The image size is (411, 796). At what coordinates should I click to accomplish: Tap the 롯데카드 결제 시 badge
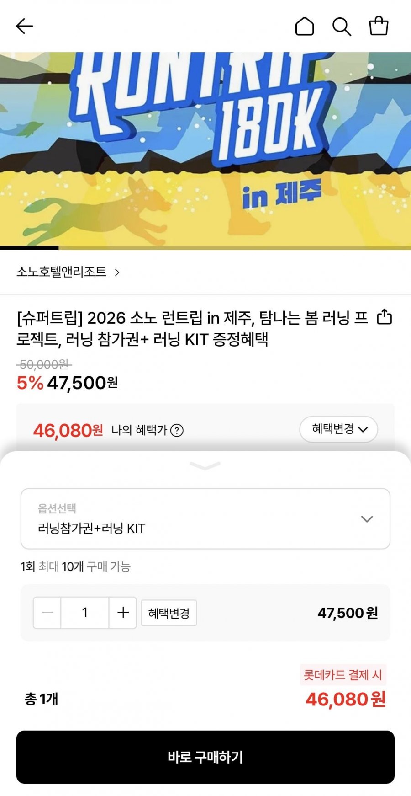343,675
